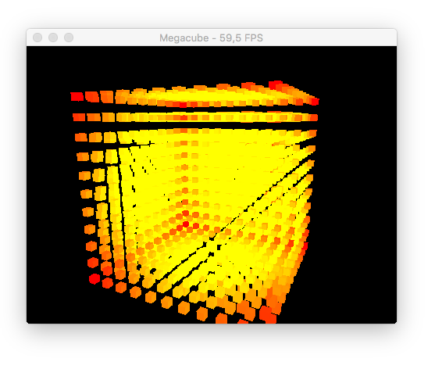Pick red cube in top layer's front row middle

click(183, 105)
